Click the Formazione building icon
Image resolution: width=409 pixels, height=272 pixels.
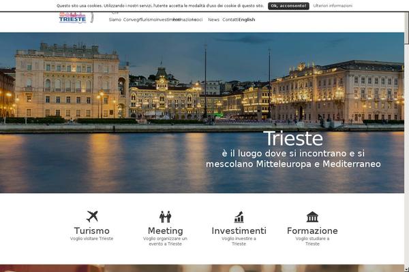click(x=312, y=217)
